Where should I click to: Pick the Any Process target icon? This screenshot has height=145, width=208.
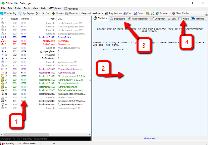tap(106, 13)
